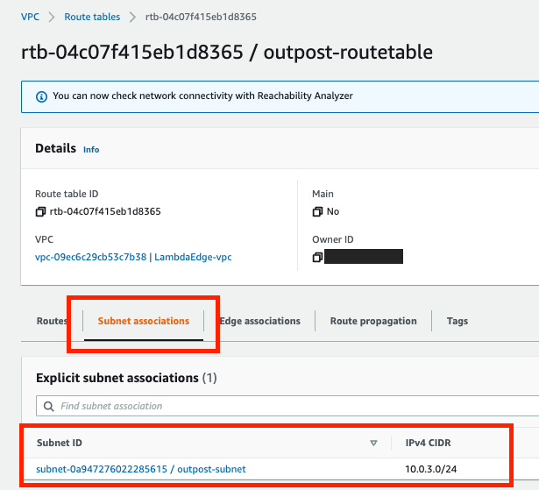This screenshot has height=490, width=539.
Task: Copy the Route table ID value
Action: [40, 211]
